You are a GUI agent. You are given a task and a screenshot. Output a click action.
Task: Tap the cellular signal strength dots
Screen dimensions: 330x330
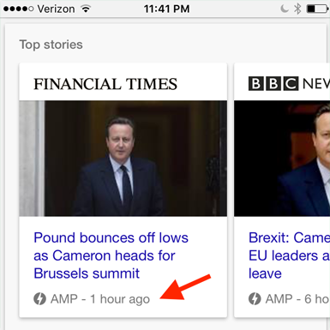[x=19, y=9]
